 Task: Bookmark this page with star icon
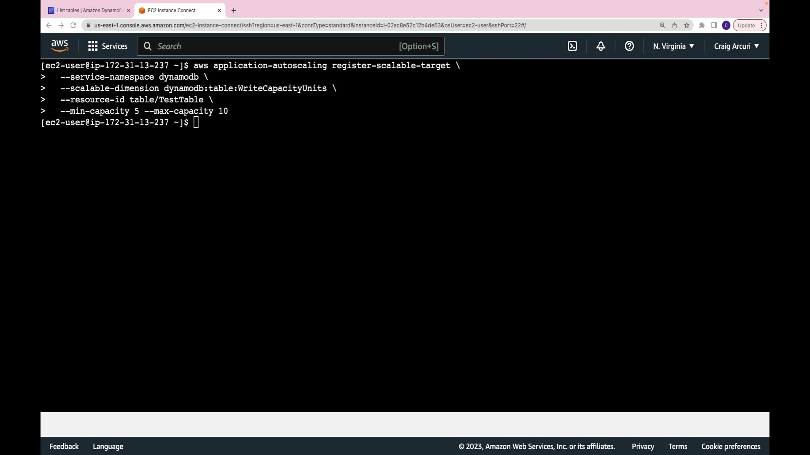coord(687,26)
